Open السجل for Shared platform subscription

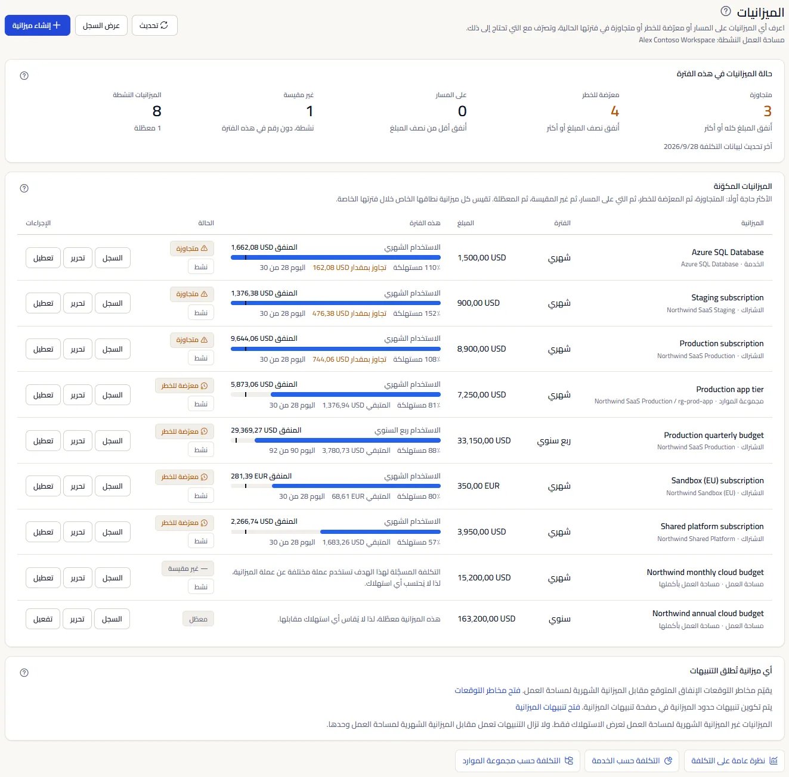point(113,532)
